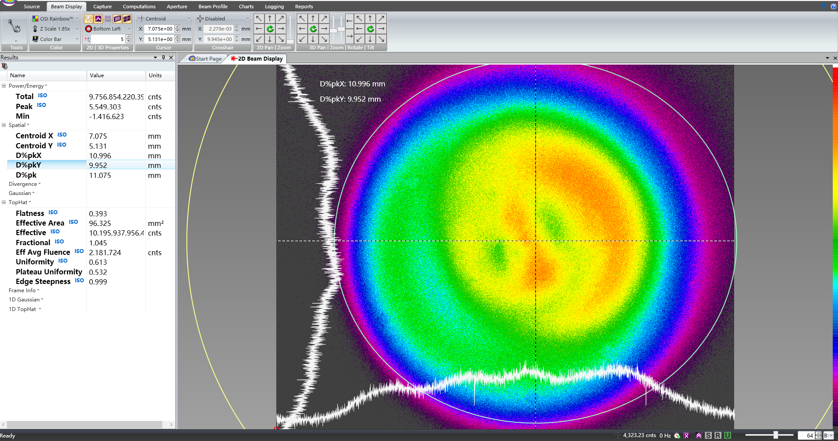The image size is (838, 441).
Task: Click the results panel export icon
Action: click(x=4, y=66)
